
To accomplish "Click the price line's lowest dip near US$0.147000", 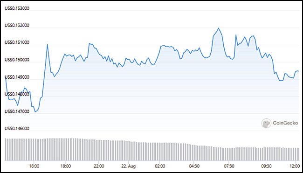I will pos(35,112).
